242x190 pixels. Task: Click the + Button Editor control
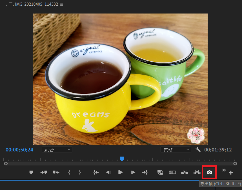pos(230,172)
